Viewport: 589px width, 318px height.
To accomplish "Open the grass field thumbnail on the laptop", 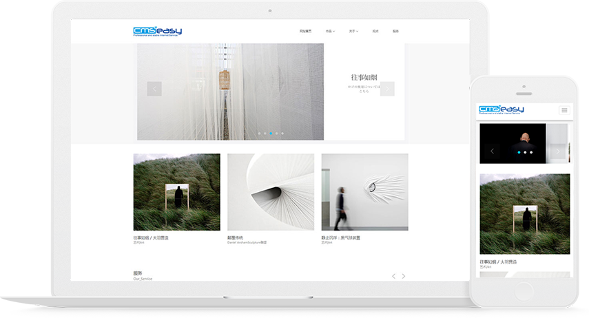I will pyautogui.click(x=176, y=192).
